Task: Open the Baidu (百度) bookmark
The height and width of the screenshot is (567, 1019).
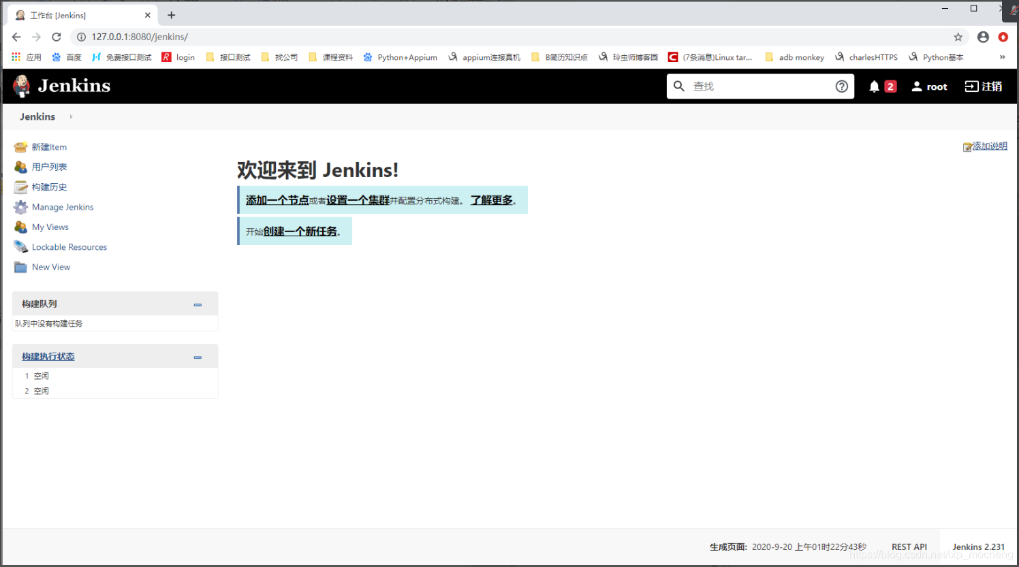Action: (67, 57)
